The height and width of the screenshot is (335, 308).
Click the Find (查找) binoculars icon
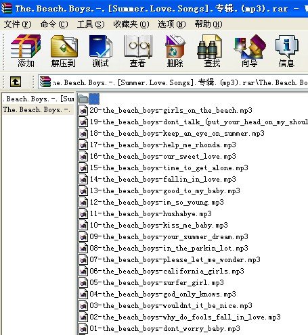(x=210, y=46)
